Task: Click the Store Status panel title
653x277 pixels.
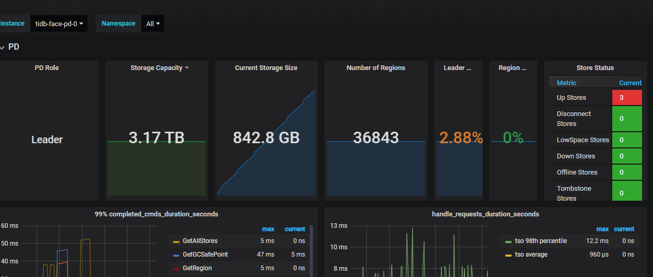Action: click(595, 68)
